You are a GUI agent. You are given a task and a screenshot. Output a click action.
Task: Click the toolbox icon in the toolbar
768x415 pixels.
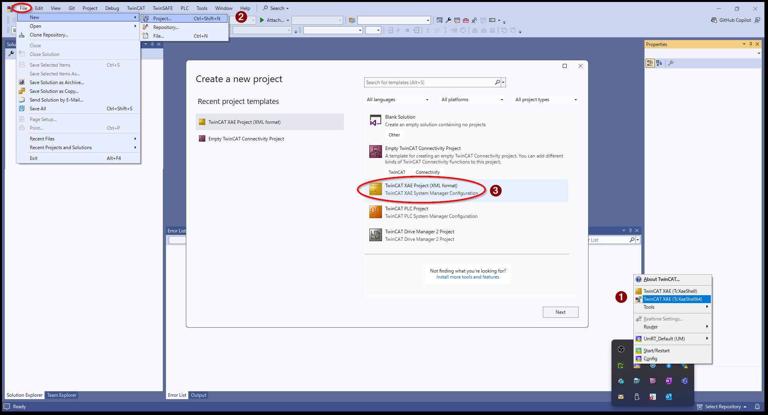click(x=466, y=20)
